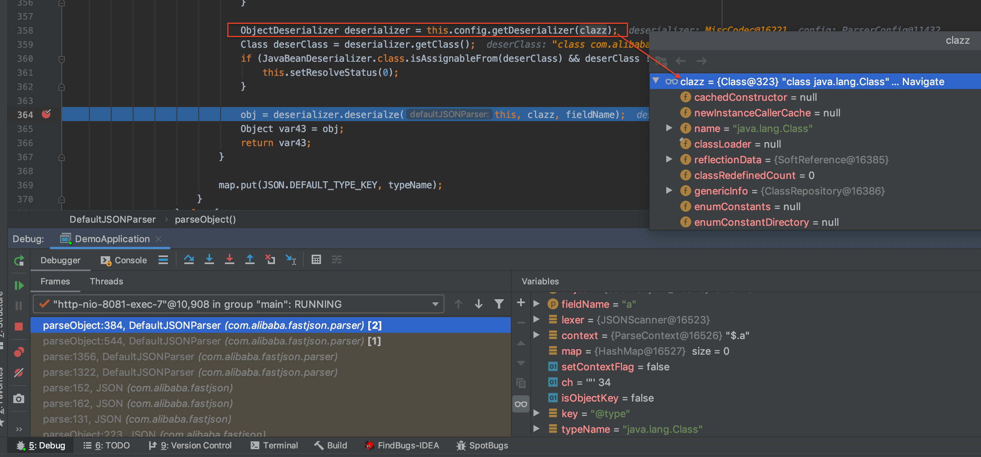This screenshot has width=981, height=457.
Task: Click the Rerun DemoApplication icon
Action: click(x=19, y=261)
